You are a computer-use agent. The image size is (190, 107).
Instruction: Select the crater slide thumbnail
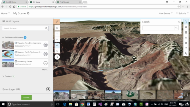tap(148, 95)
